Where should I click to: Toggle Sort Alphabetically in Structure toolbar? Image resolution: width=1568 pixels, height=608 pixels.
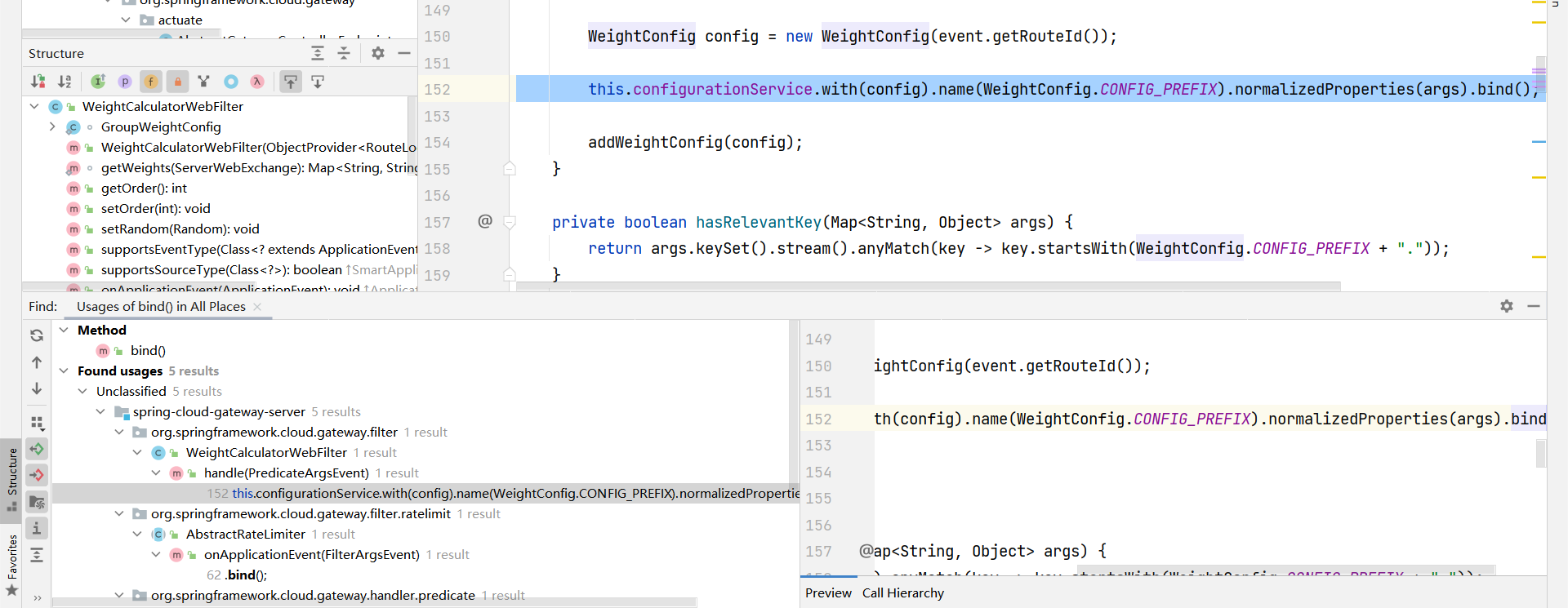[65, 82]
